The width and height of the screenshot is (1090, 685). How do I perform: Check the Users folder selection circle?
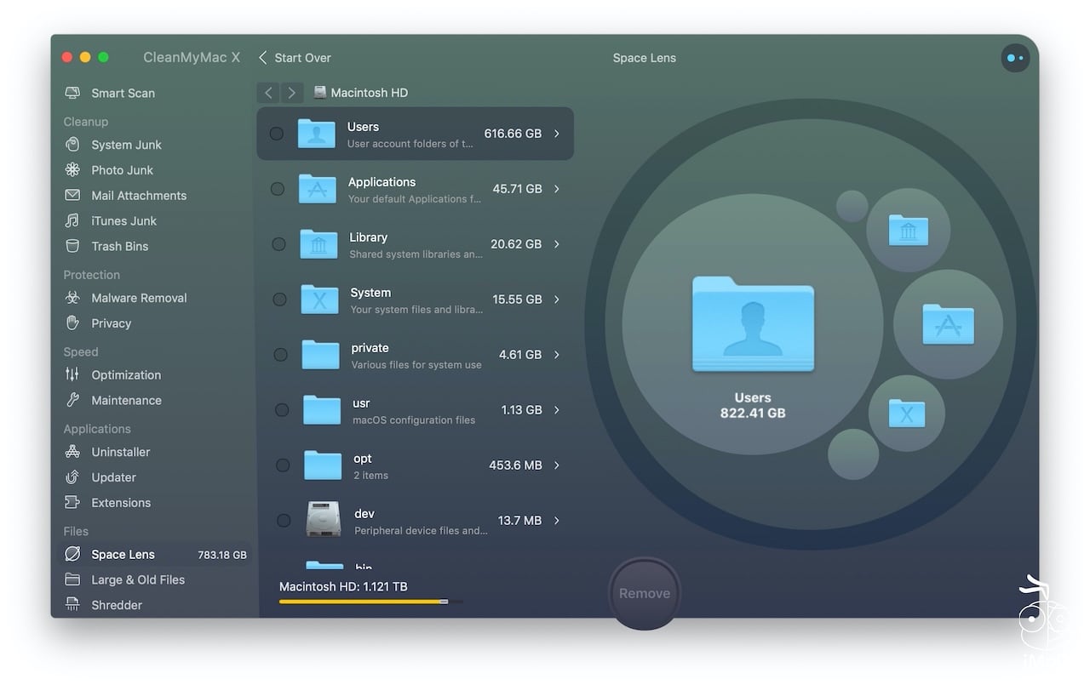pos(277,134)
